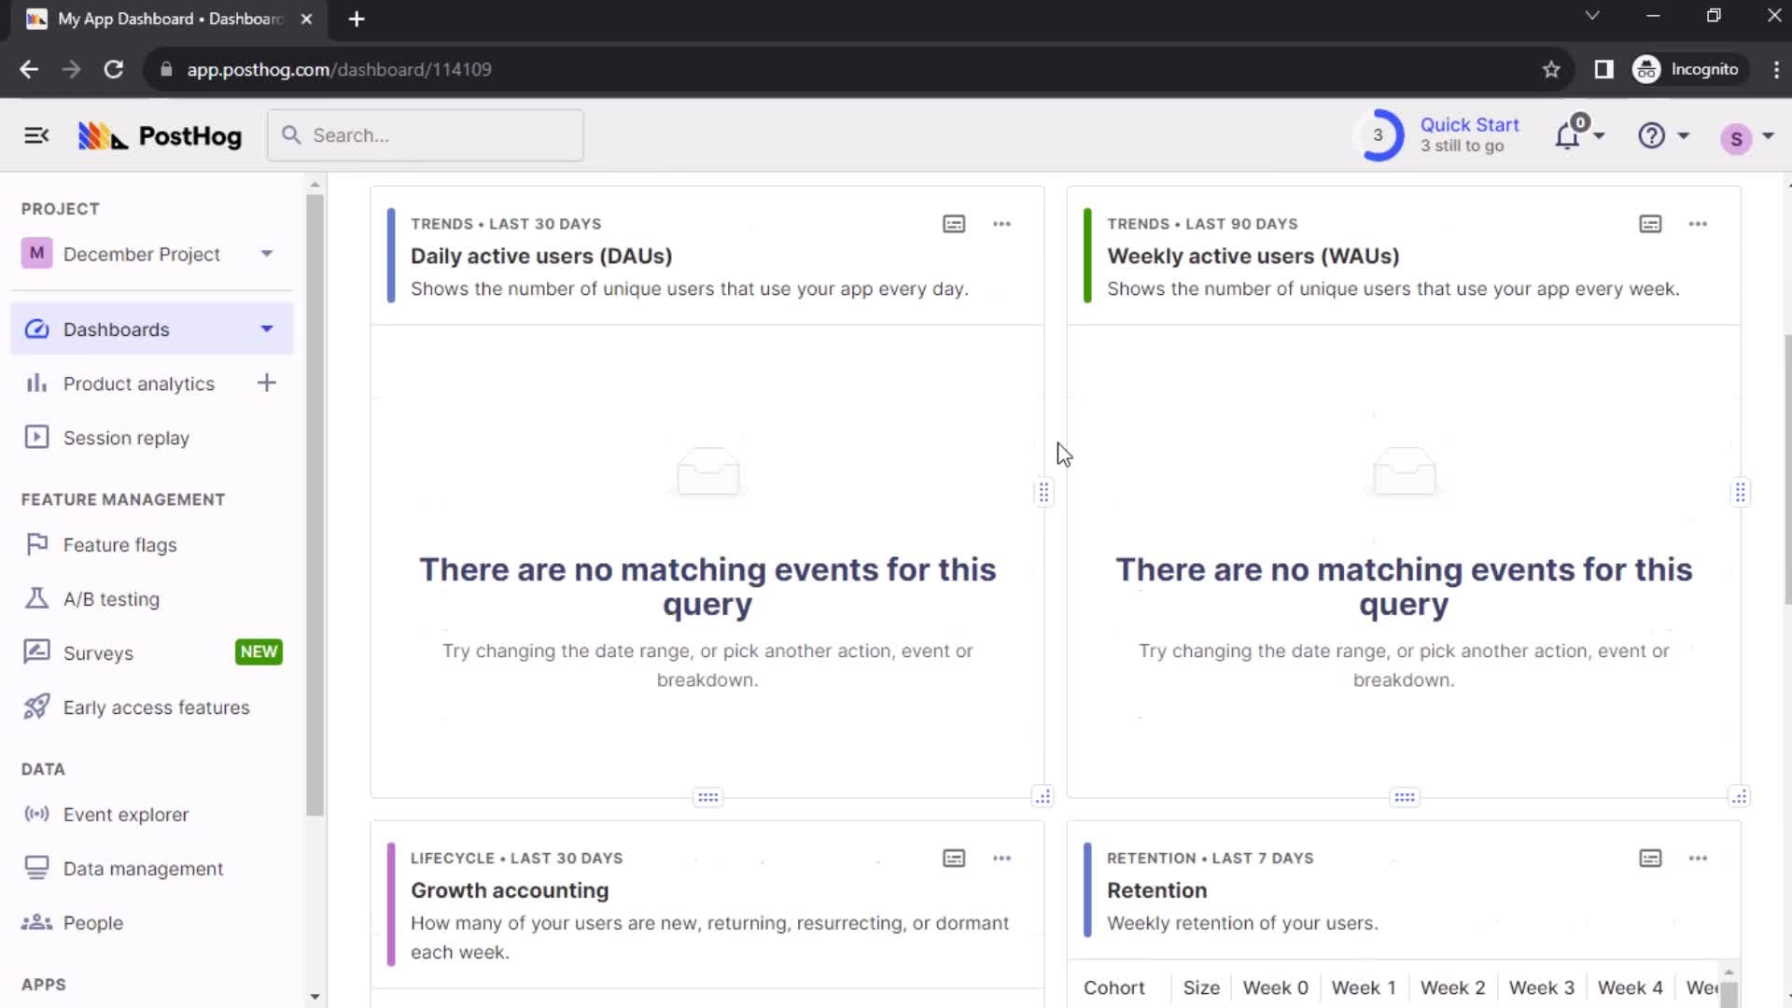Viewport: 1792px width, 1008px height.
Task: Open Product analytics add menu
Action: (x=267, y=383)
